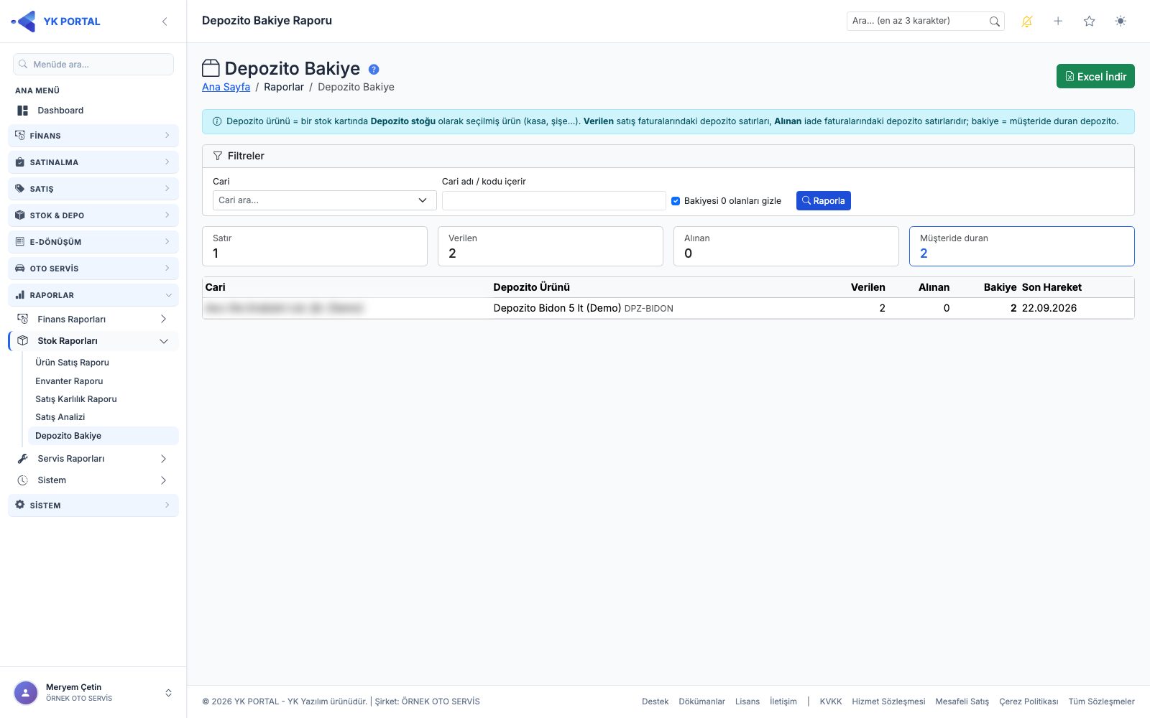The image size is (1150, 718).
Task: Follow the Ana Sayfa breadcrumb link
Action: click(x=226, y=87)
